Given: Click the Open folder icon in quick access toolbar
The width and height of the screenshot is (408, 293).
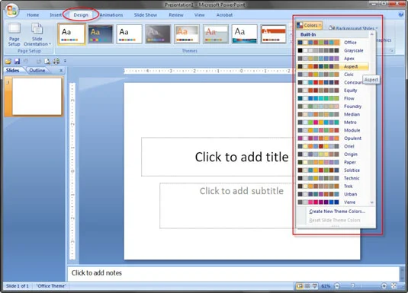Looking at the screenshot, I should (8, 62).
